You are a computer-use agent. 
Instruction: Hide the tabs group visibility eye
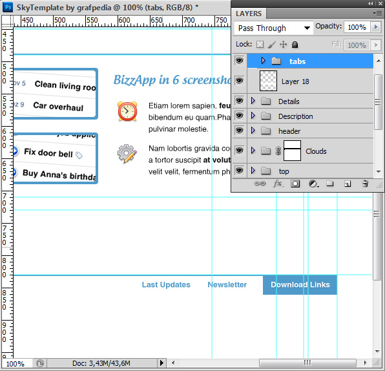(x=240, y=61)
